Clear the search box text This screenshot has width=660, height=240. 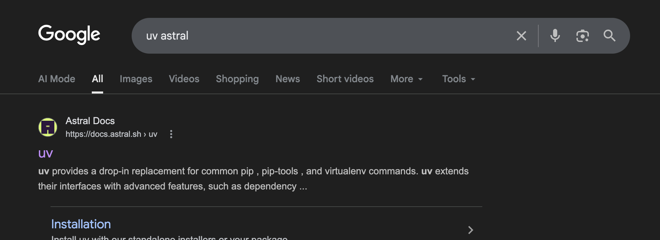(521, 36)
